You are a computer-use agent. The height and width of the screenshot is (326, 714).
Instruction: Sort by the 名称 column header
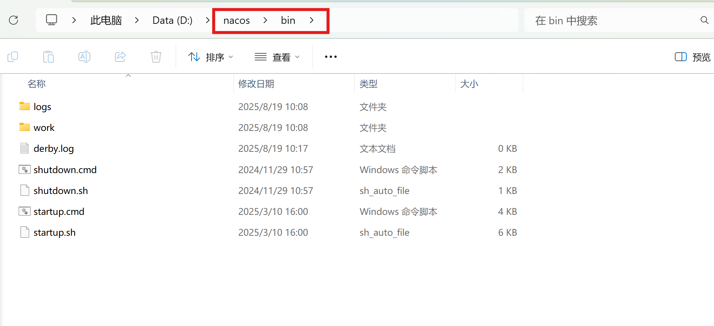(x=37, y=84)
